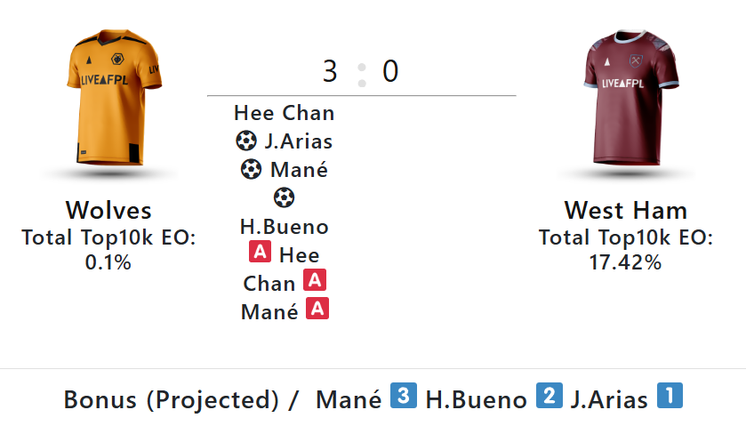Click the soccer ball icon beside J.Arias
Screen dimensions: 746x426
coord(246,141)
